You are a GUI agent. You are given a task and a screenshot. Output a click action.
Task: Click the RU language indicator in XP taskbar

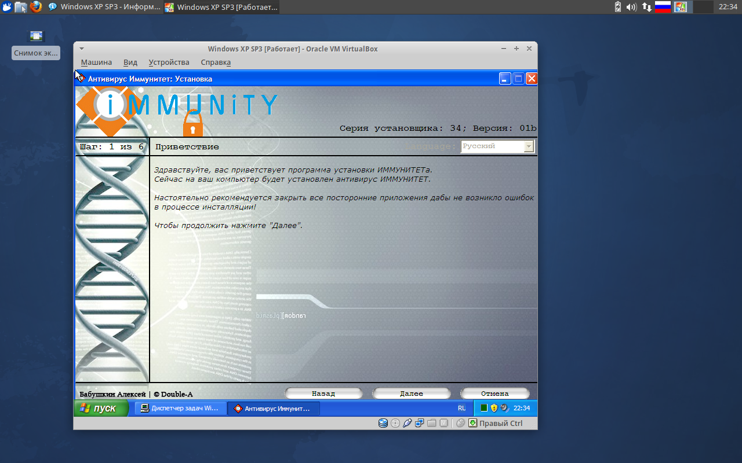click(462, 408)
